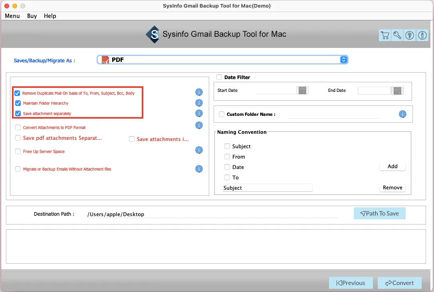Click the Sysinfo logo in header
434x292 pixels.
(153, 34)
